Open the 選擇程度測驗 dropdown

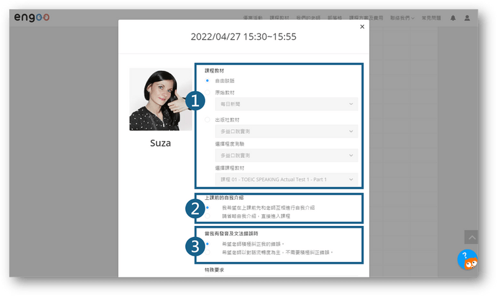pyautogui.click(x=286, y=155)
